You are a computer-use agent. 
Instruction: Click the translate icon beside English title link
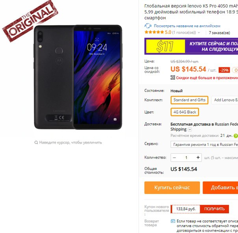coord(148,26)
